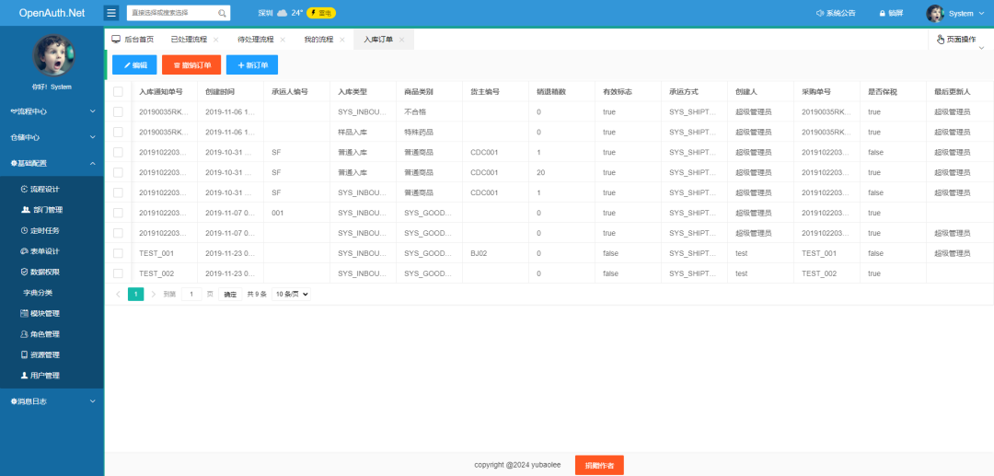The height and width of the screenshot is (476, 994).
Task: Close the 待处理流程 tab
Action: pyautogui.click(x=283, y=40)
